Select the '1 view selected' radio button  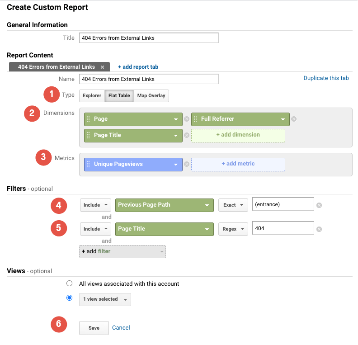coord(69,298)
